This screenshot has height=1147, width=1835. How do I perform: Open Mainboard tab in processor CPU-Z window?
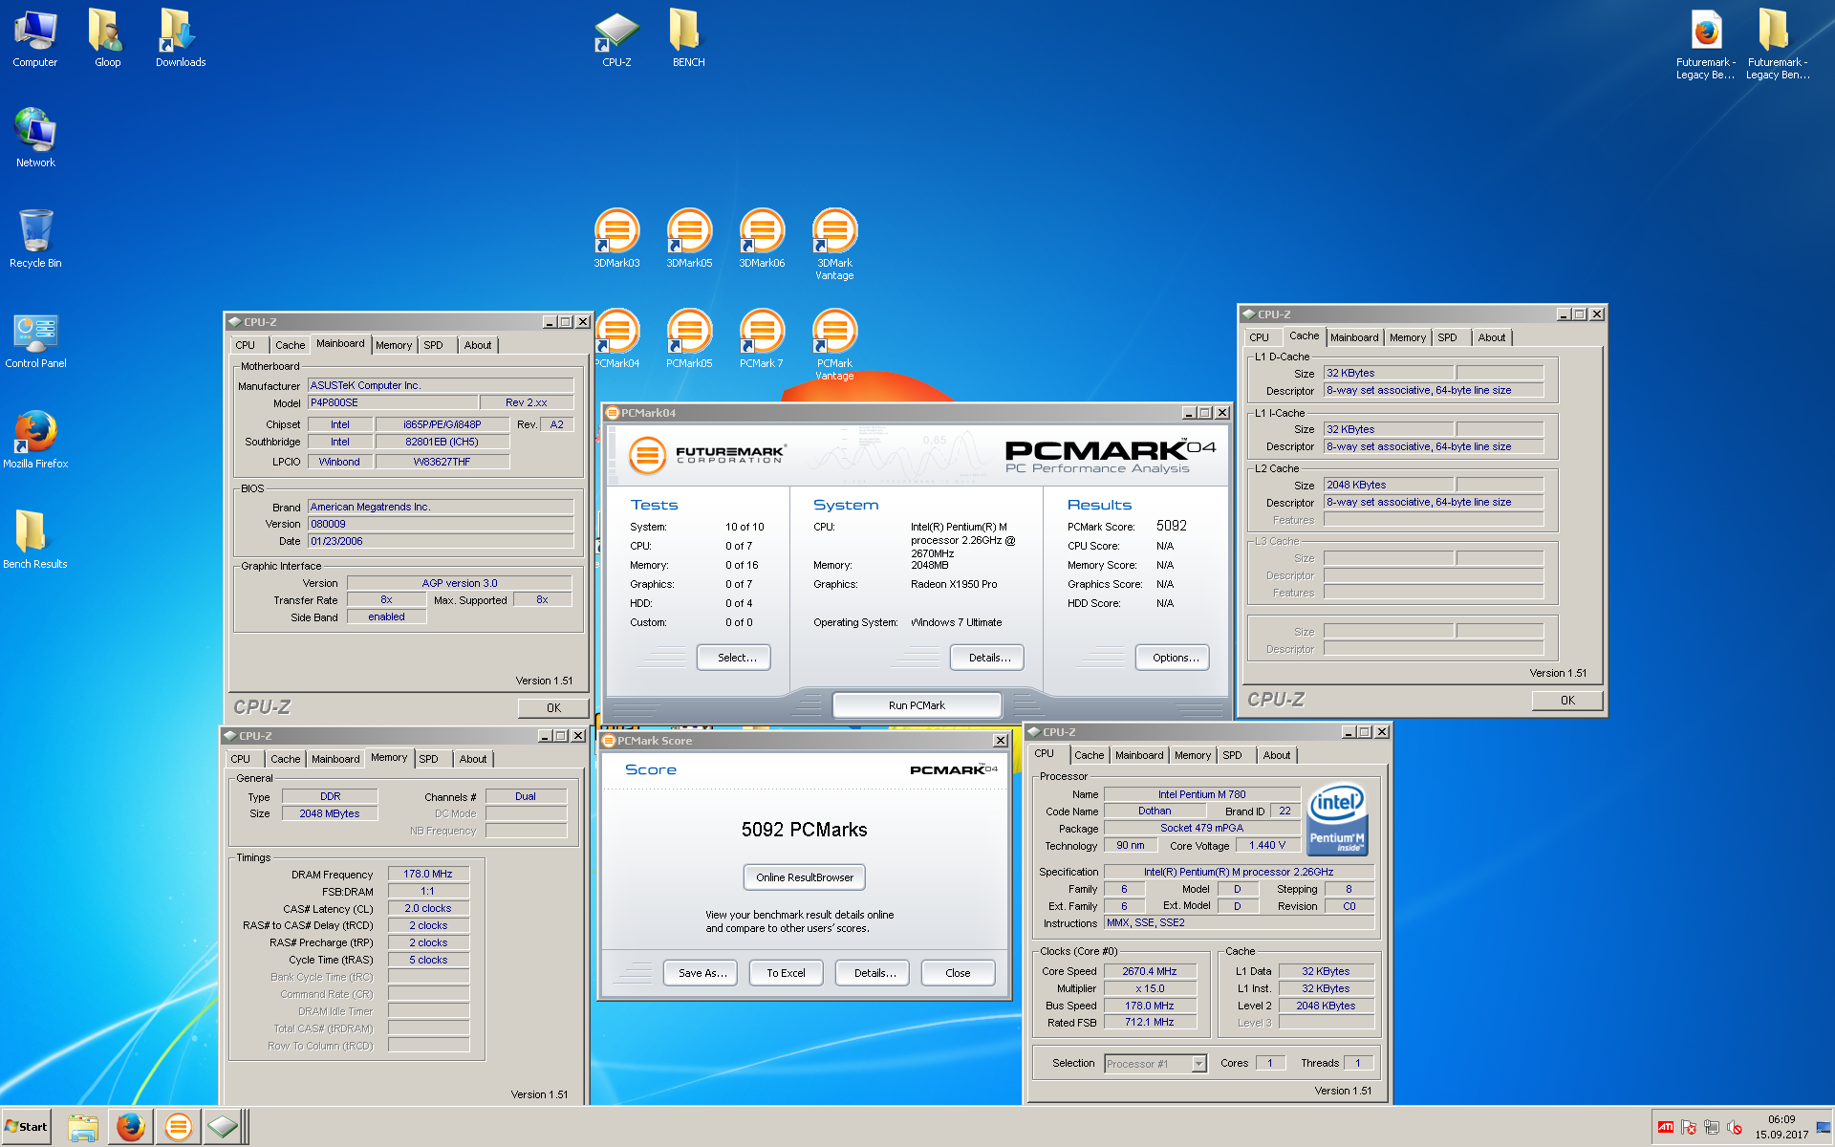[1139, 755]
